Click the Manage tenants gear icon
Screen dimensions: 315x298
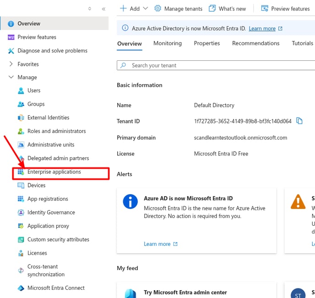click(x=157, y=8)
